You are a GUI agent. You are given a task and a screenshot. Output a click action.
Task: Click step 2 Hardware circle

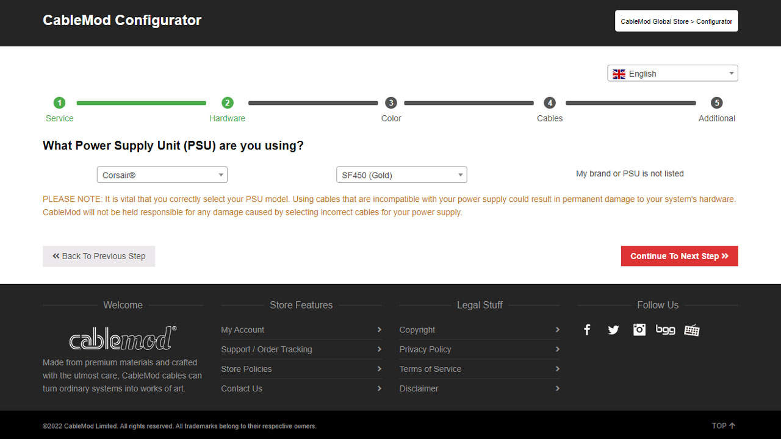228,103
